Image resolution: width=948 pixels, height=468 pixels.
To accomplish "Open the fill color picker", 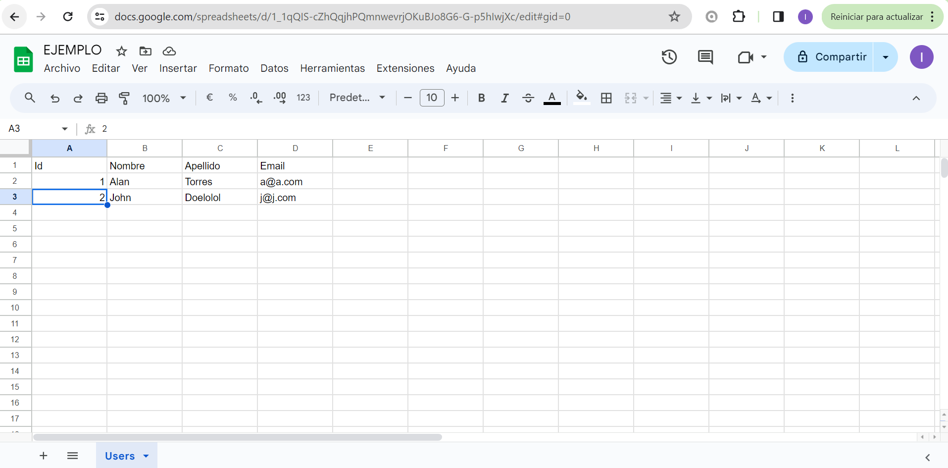I will click(x=582, y=98).
